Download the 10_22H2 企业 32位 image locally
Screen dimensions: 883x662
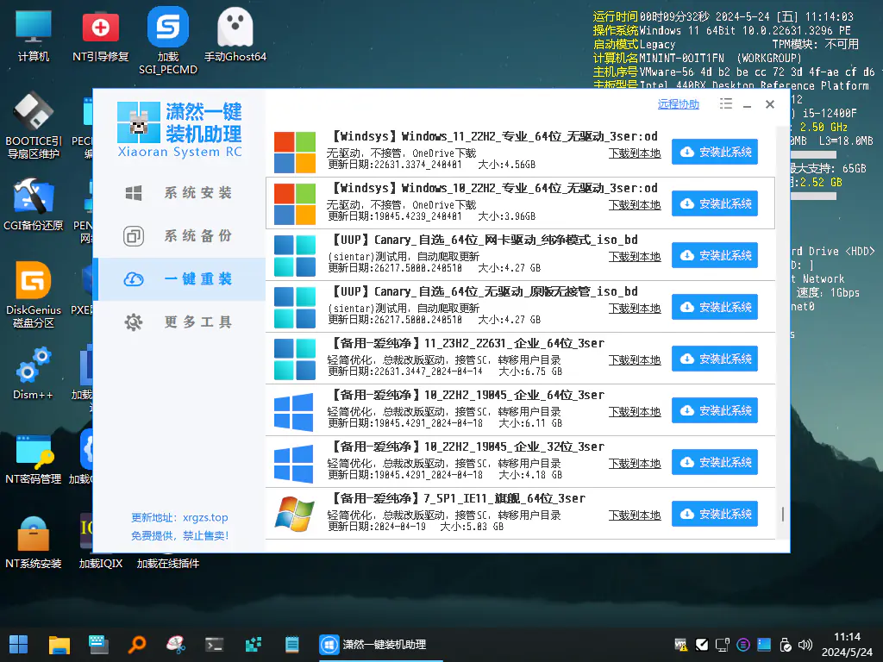[635, 464]
